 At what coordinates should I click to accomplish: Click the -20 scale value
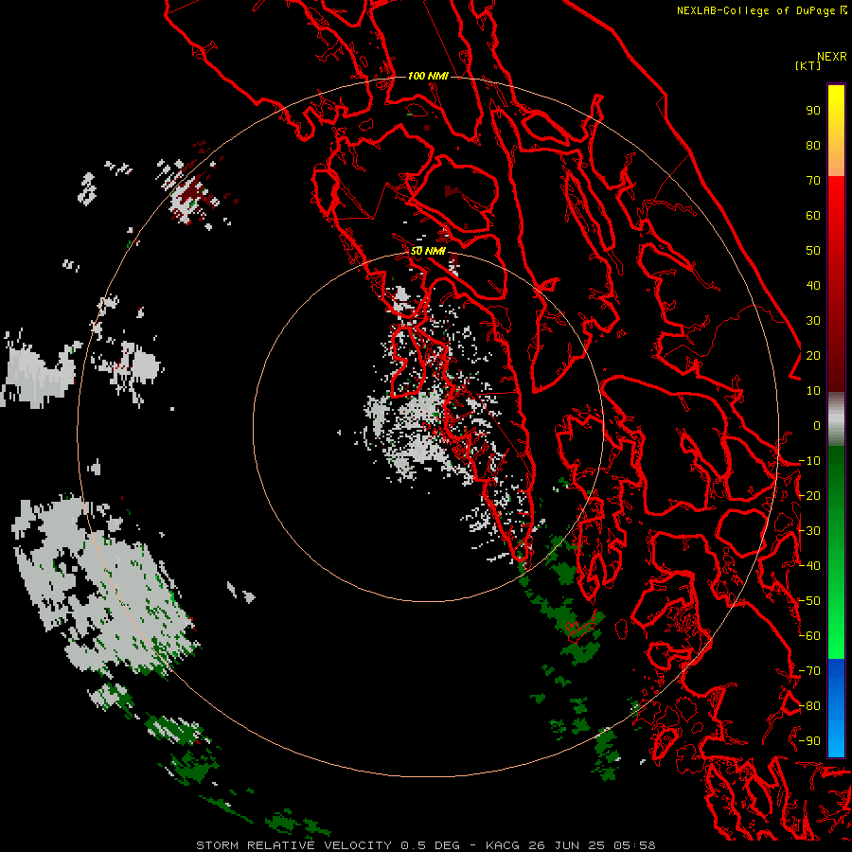(809, 496)
